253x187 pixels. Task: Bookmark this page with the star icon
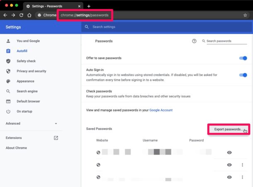pos(245,15)
